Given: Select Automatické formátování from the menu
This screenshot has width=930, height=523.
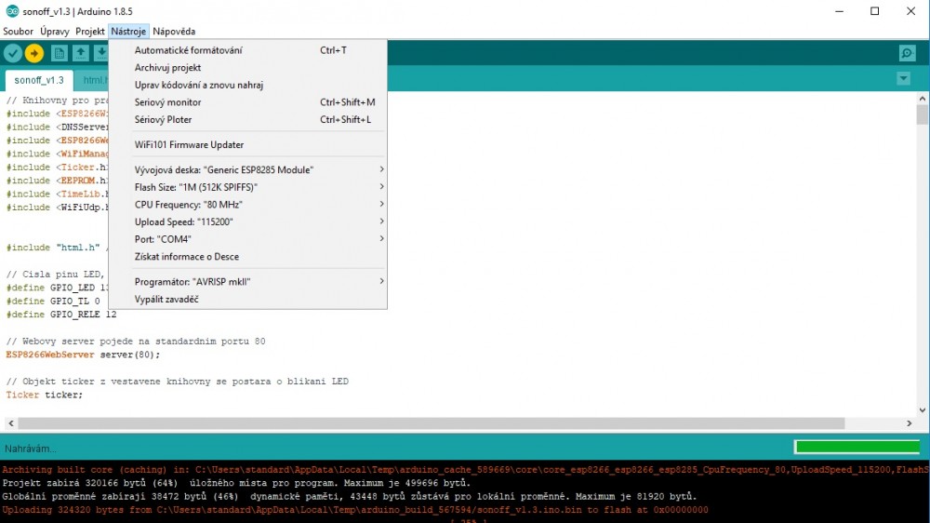Looking at the screenshot, I should [x=188, y=50].
